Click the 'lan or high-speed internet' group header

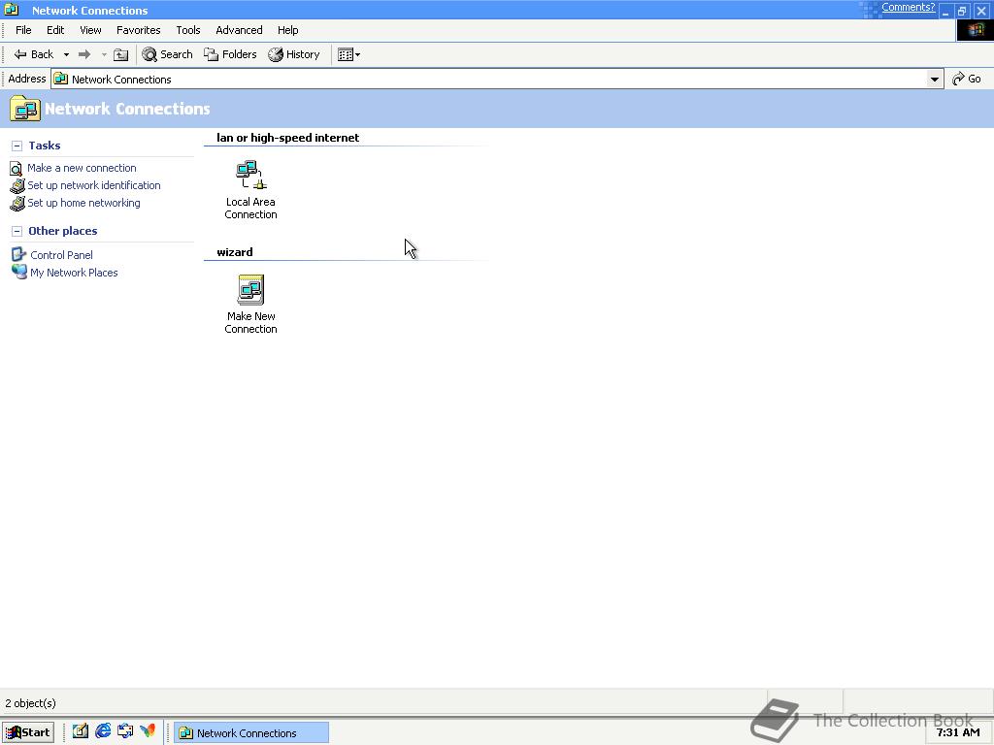287,138
